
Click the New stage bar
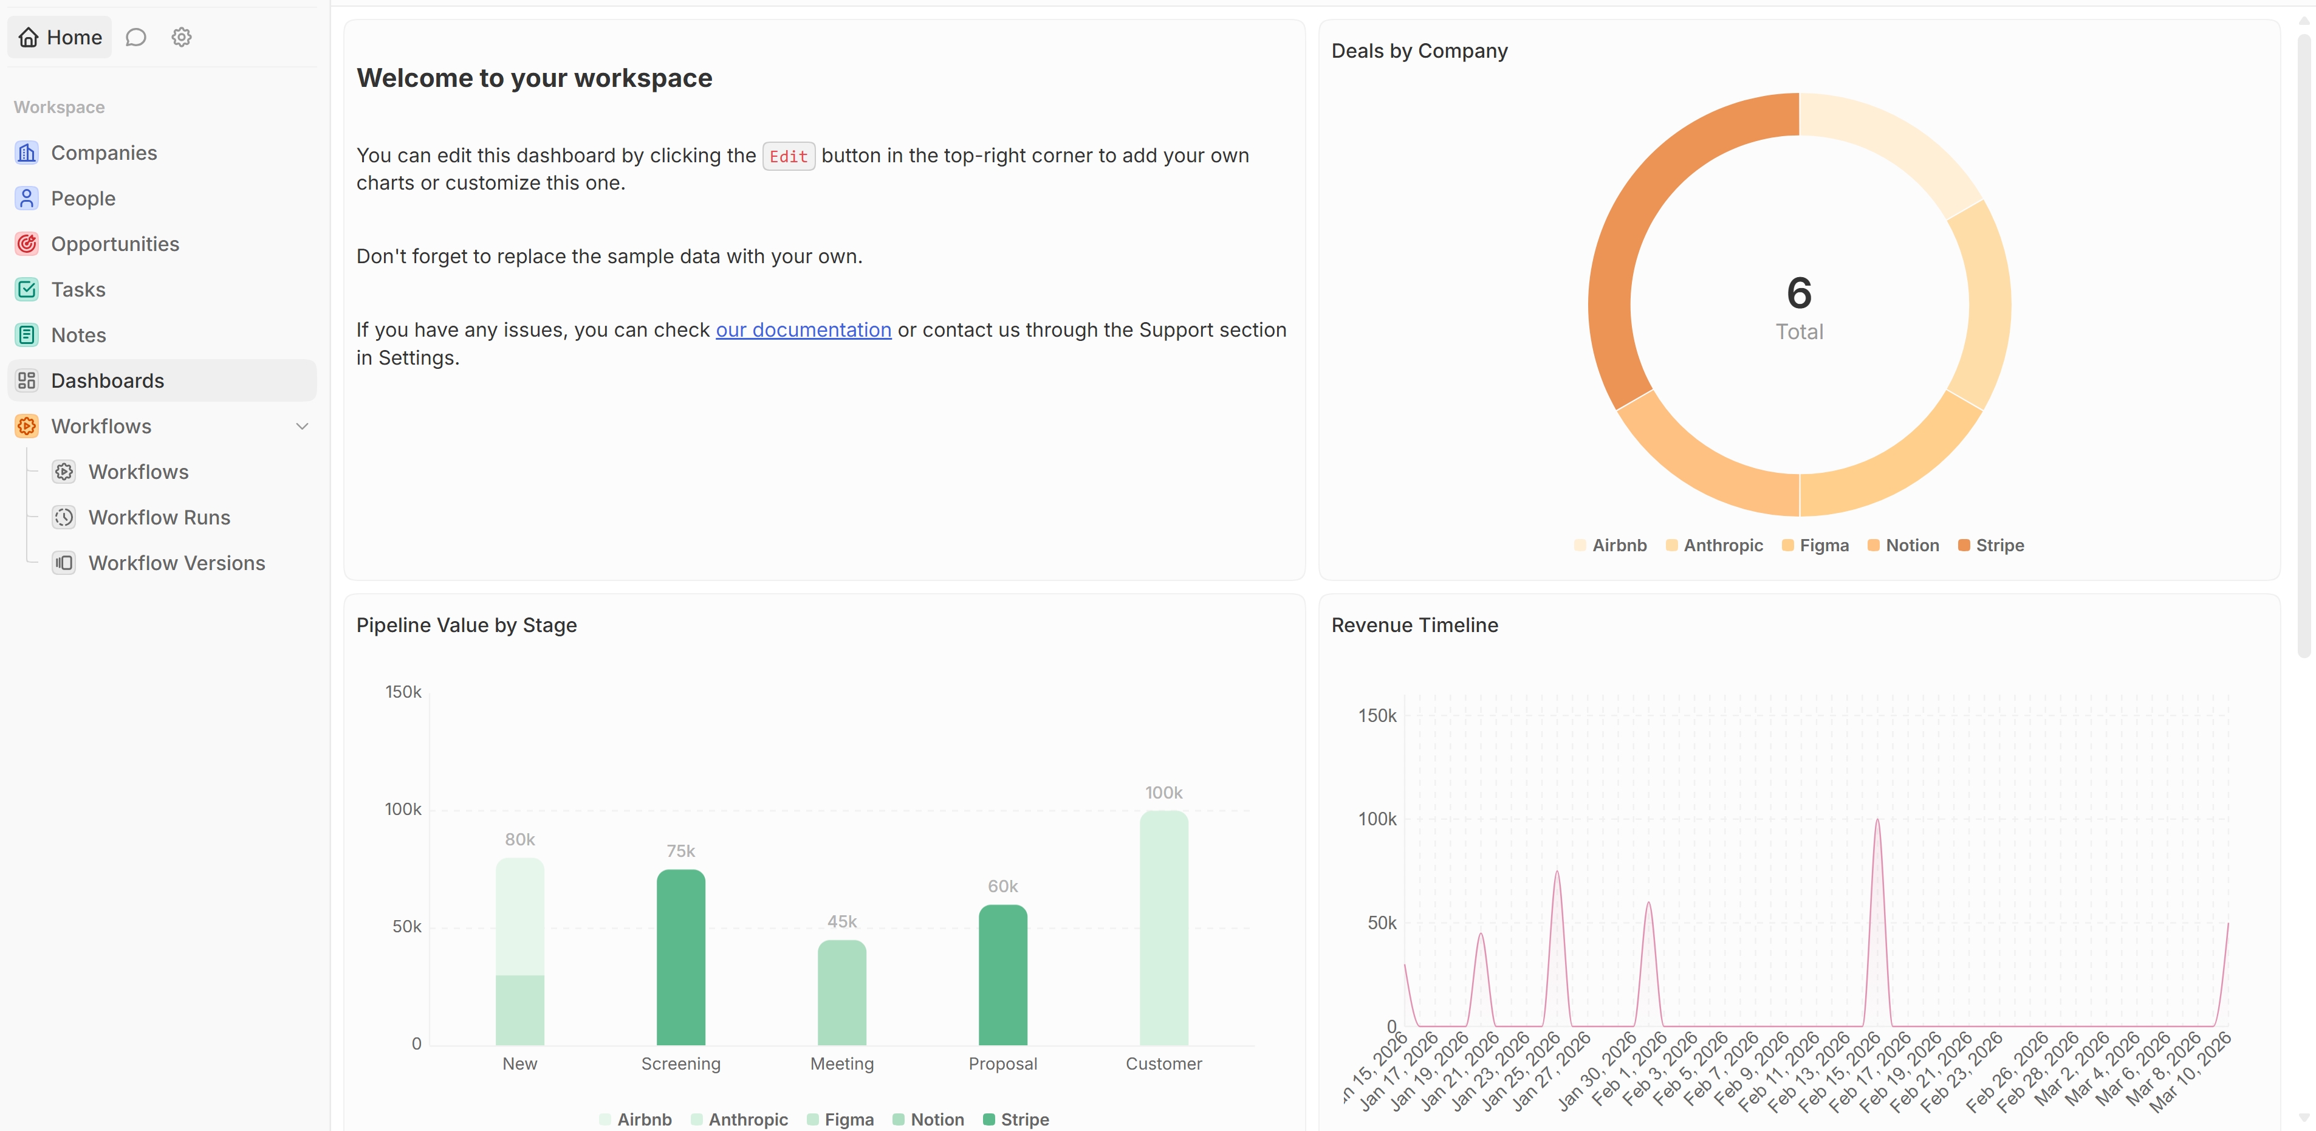tap(519, 951)
